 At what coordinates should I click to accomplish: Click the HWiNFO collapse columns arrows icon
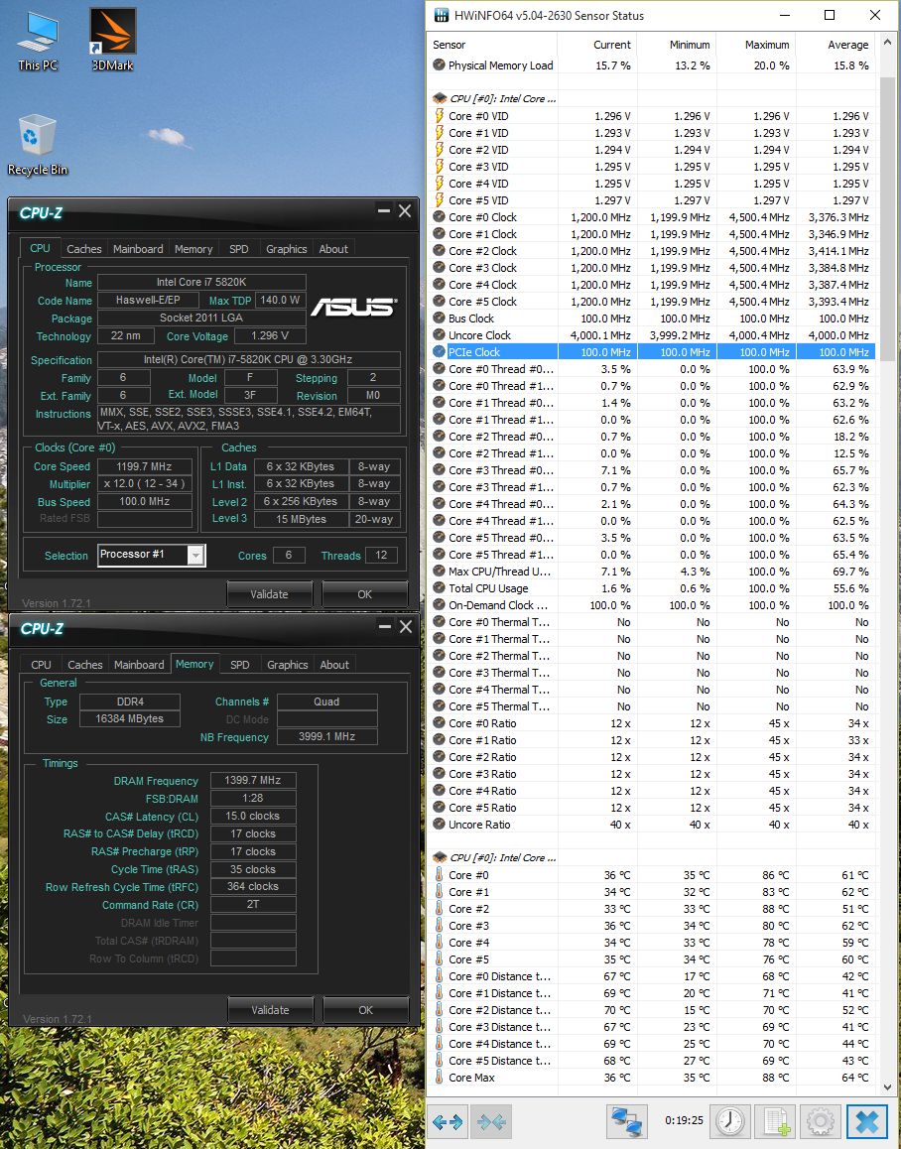tap(492, 1121)
